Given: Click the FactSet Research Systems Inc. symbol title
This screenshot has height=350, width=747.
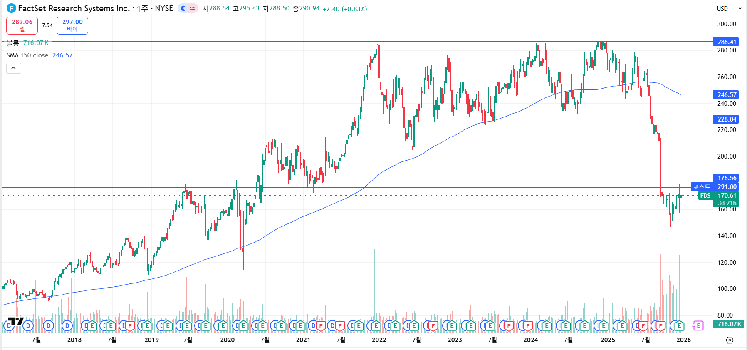Looking at the screenshot, I should 95,8.
